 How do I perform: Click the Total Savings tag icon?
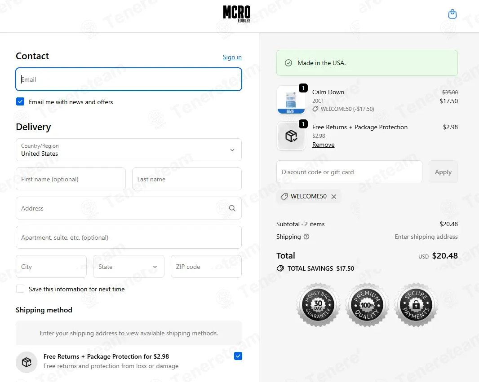coord(280,268)
